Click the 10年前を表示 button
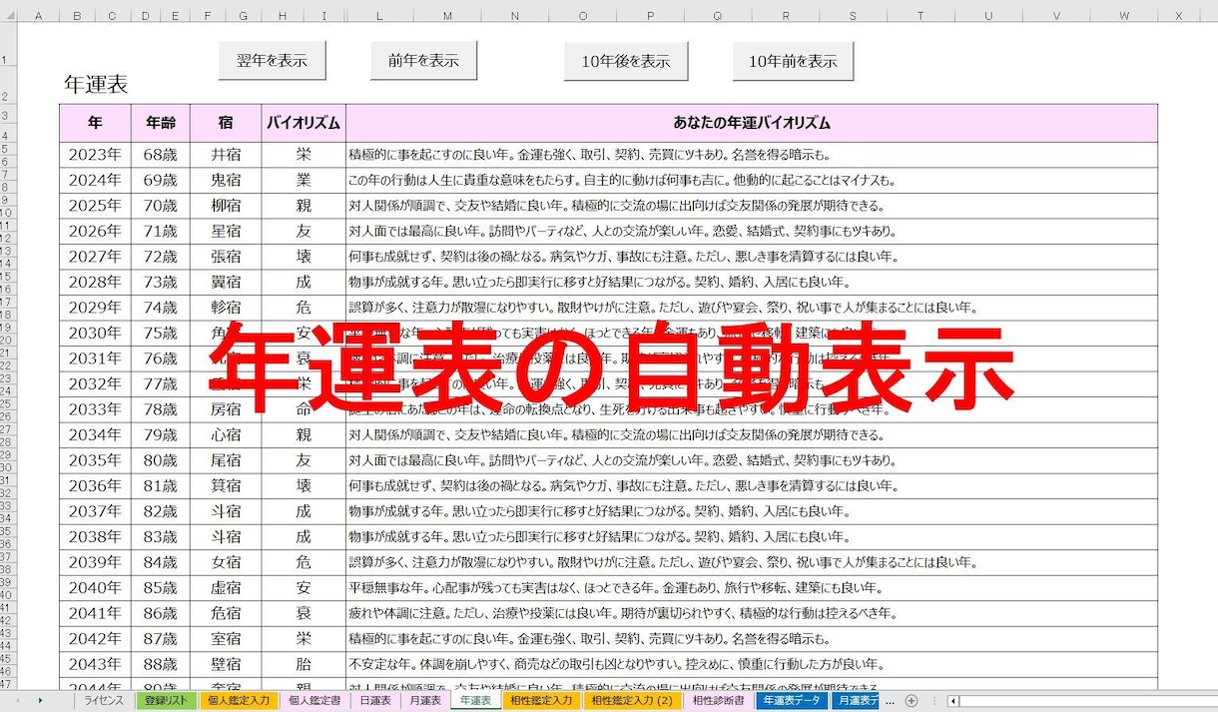This screenshot has width=1218, height=712. [793, 61]
